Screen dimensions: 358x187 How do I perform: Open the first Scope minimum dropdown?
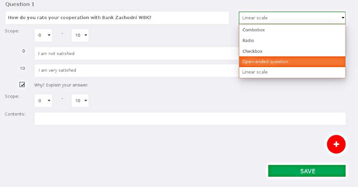click(x=43, y=35)
